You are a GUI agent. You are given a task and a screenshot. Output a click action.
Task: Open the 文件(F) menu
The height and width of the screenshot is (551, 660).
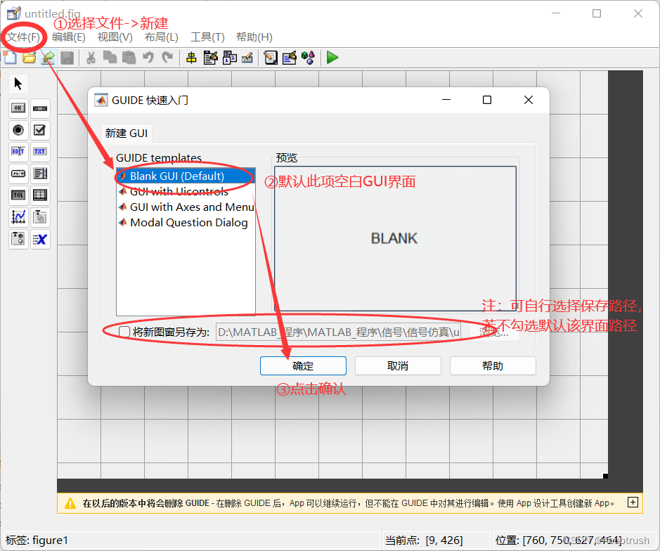click(24, 37)
